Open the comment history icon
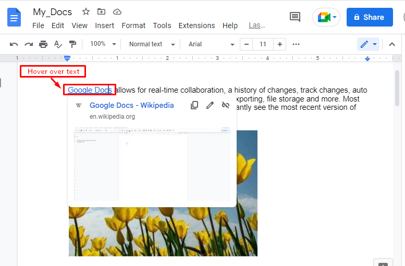The height and width of the screenshot is (266, 405). 294,17
